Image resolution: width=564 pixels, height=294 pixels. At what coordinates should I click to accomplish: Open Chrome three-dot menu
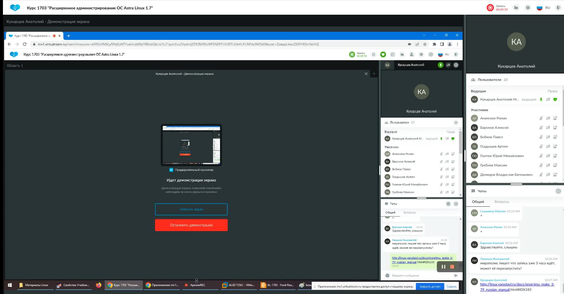tap(457, 44)
